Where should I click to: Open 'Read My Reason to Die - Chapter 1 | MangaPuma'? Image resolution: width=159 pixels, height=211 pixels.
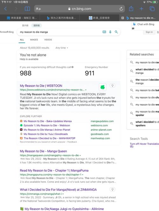tap(54, 170)
